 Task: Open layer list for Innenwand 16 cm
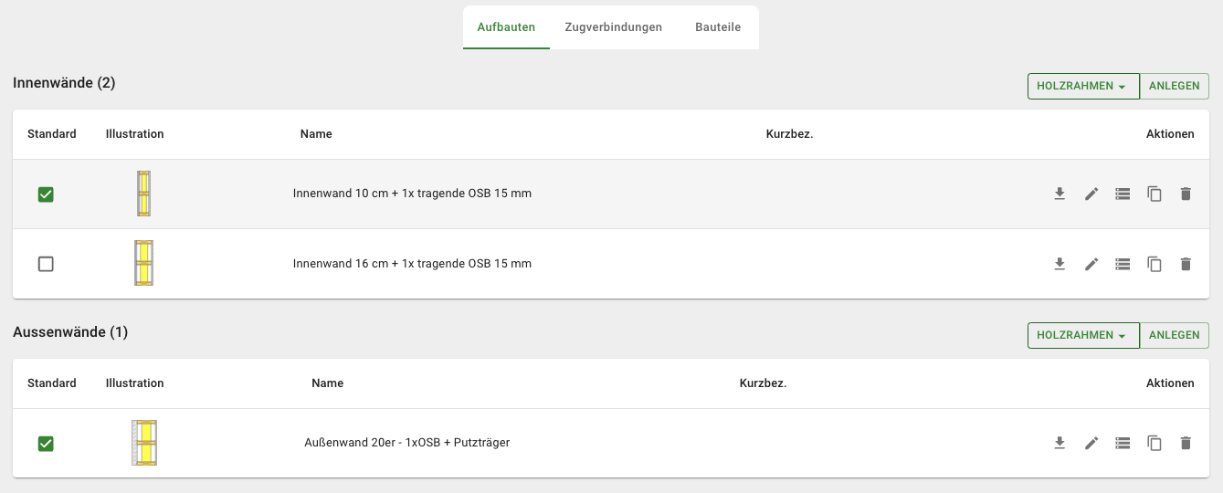click(x=1123, y=264)
